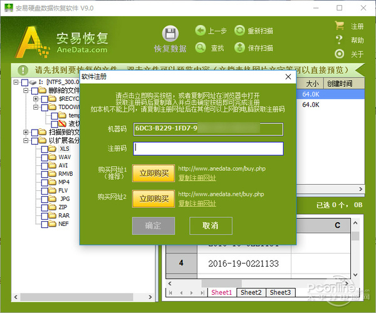The height and width of the screenshot is (313, 376).
Task: Tick the JPG extension checkbox
Action: click(44, 199)
